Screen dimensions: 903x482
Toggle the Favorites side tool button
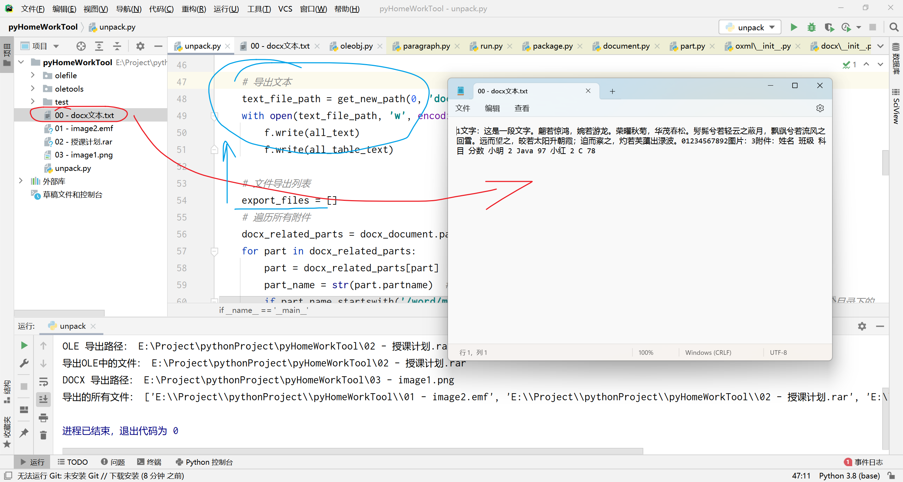[x=7, y=432]
